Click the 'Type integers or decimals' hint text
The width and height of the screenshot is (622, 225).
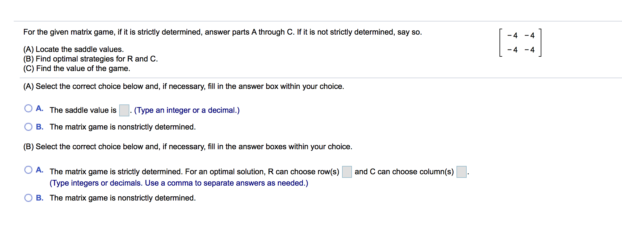coord(179,183)
